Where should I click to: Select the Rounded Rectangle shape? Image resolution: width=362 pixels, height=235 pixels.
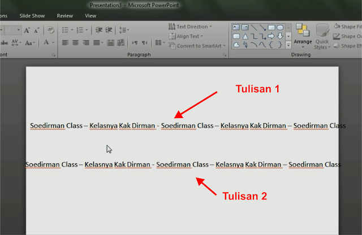pos(236,36)
